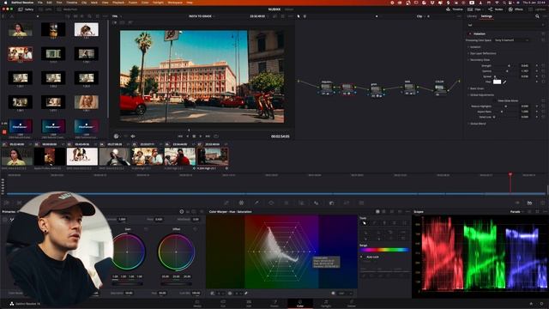549x309 pixels.
Task: Open the Gallery panel button
Action: 26,9
